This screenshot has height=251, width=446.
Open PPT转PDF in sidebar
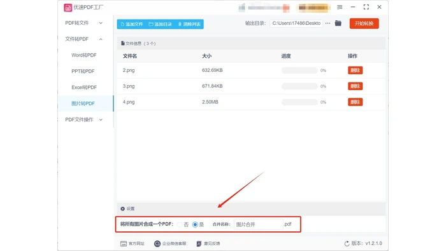click(83, 71)
